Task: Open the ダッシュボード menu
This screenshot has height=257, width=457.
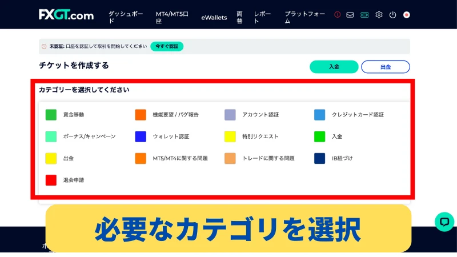Action: click(x=126, y=17)
